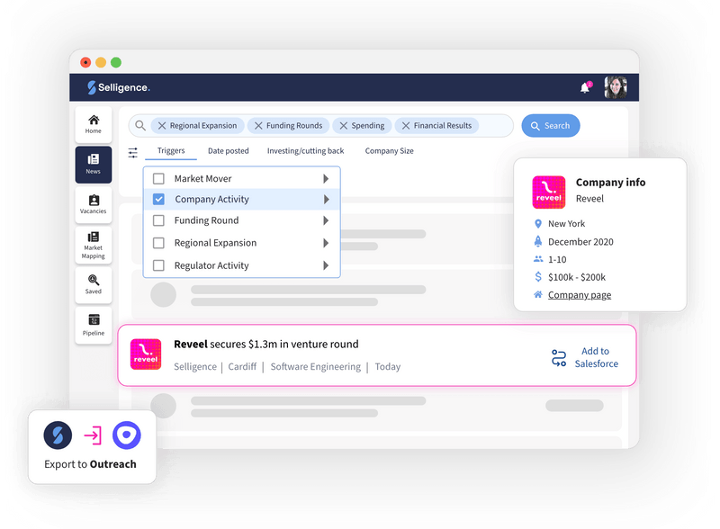This screenshot has height=529, width=720.
Task: Expand the Regulator Activity trigger options
Action: coord(328,265)
